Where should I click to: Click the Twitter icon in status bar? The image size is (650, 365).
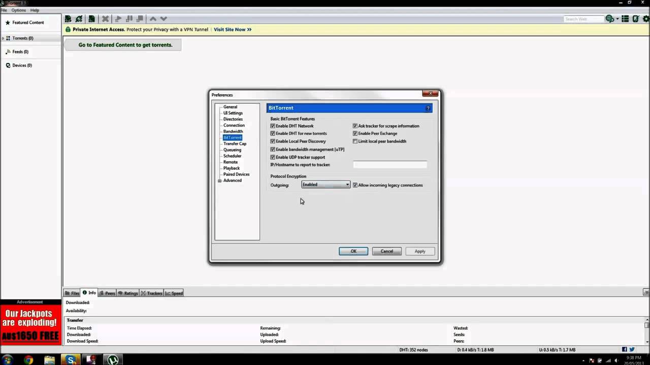coord(632,349)
